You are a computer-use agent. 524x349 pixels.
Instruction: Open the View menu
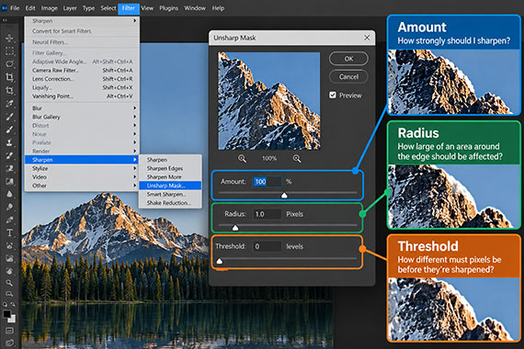(147, 8)
